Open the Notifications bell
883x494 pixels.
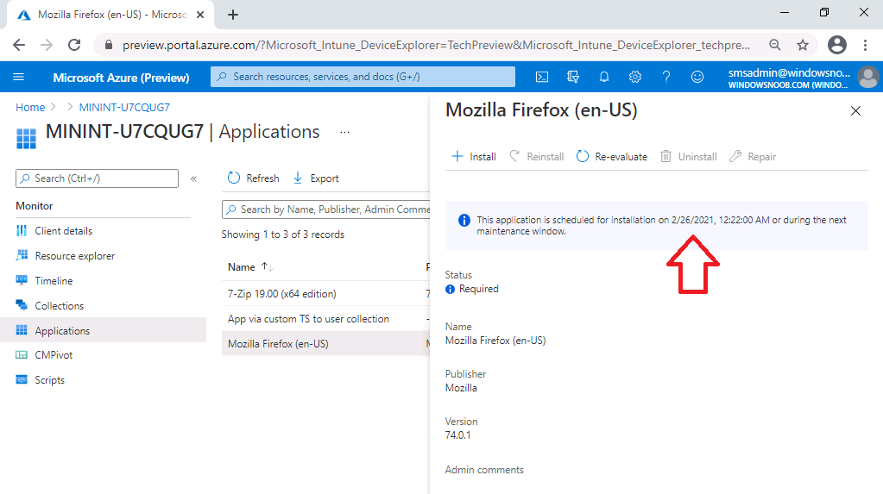pyautogui.click(x=603, y=77)
